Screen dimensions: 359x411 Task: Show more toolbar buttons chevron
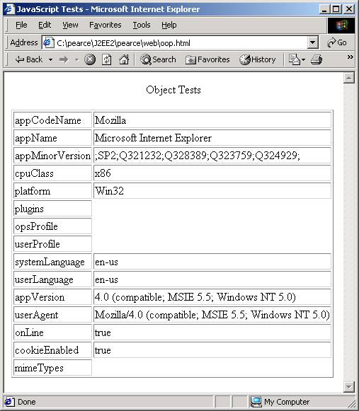coord(350,57)
